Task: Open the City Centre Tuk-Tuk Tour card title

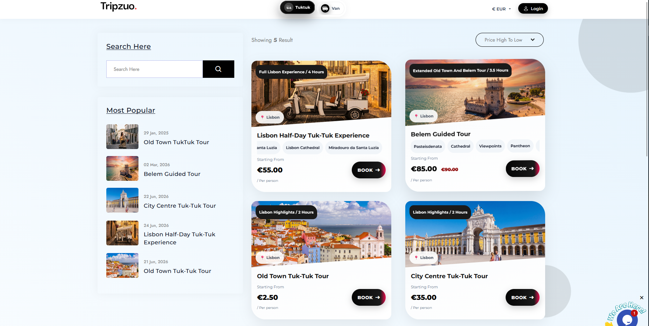Action: coord(449,276)
